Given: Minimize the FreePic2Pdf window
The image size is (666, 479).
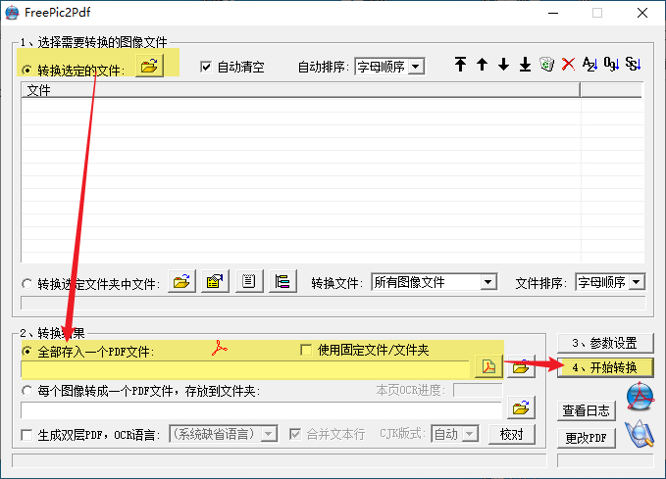Looking at the screenshot, I should click(553, 13).
